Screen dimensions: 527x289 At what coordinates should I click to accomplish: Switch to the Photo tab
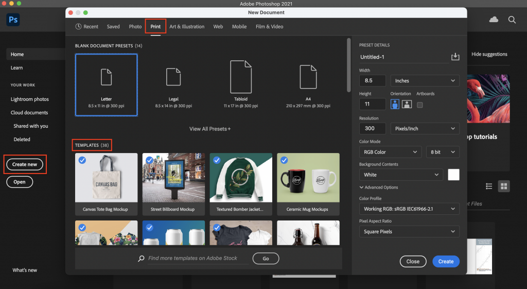[135, 27]
